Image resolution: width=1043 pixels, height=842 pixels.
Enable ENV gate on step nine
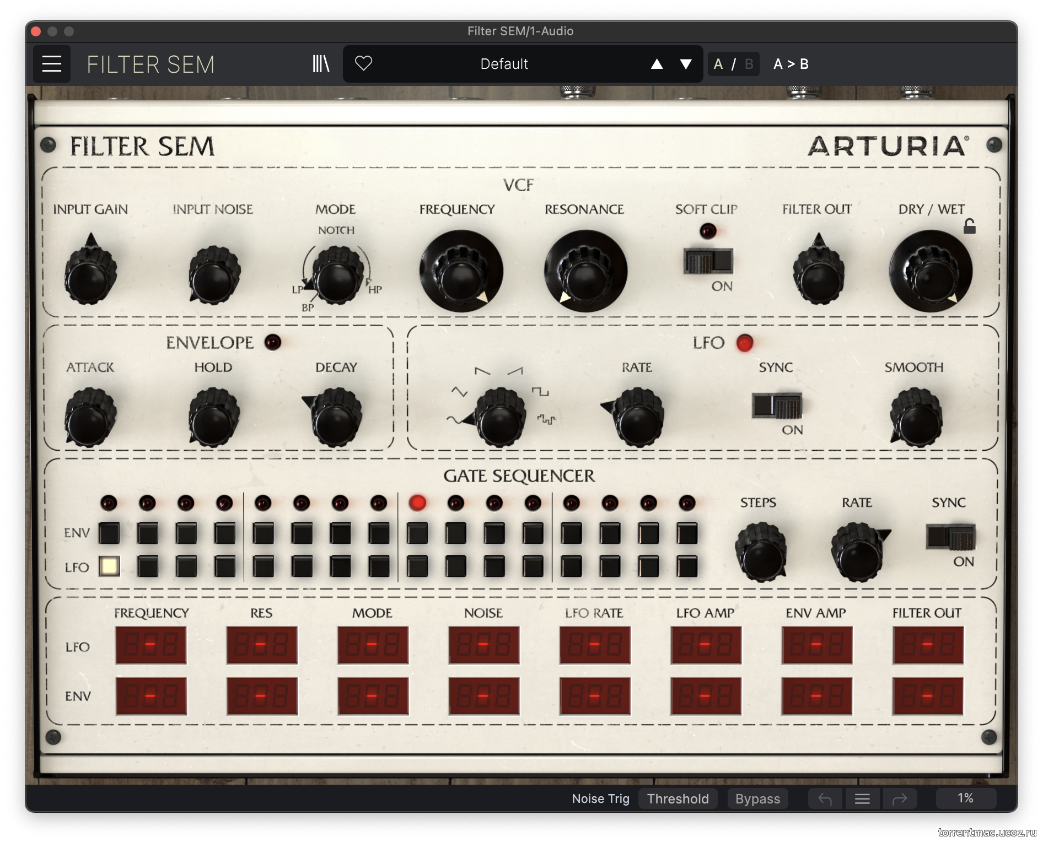click(x=417, y=533)
